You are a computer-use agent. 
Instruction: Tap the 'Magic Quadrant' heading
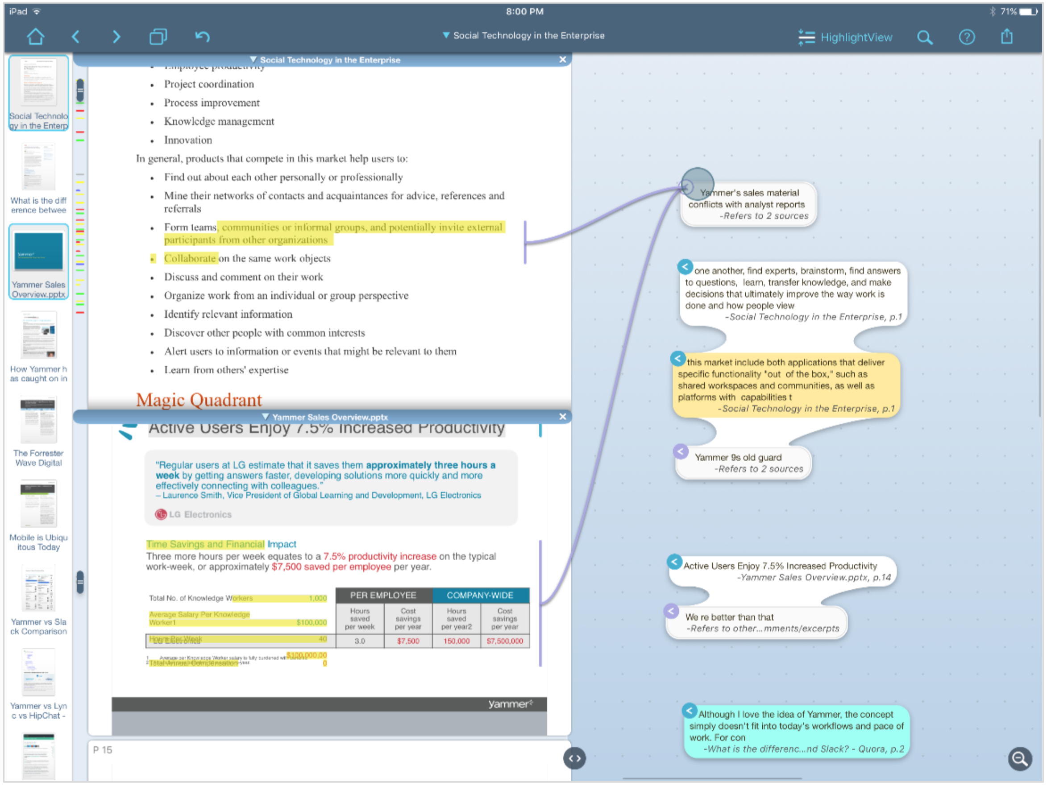coord(199,401)
